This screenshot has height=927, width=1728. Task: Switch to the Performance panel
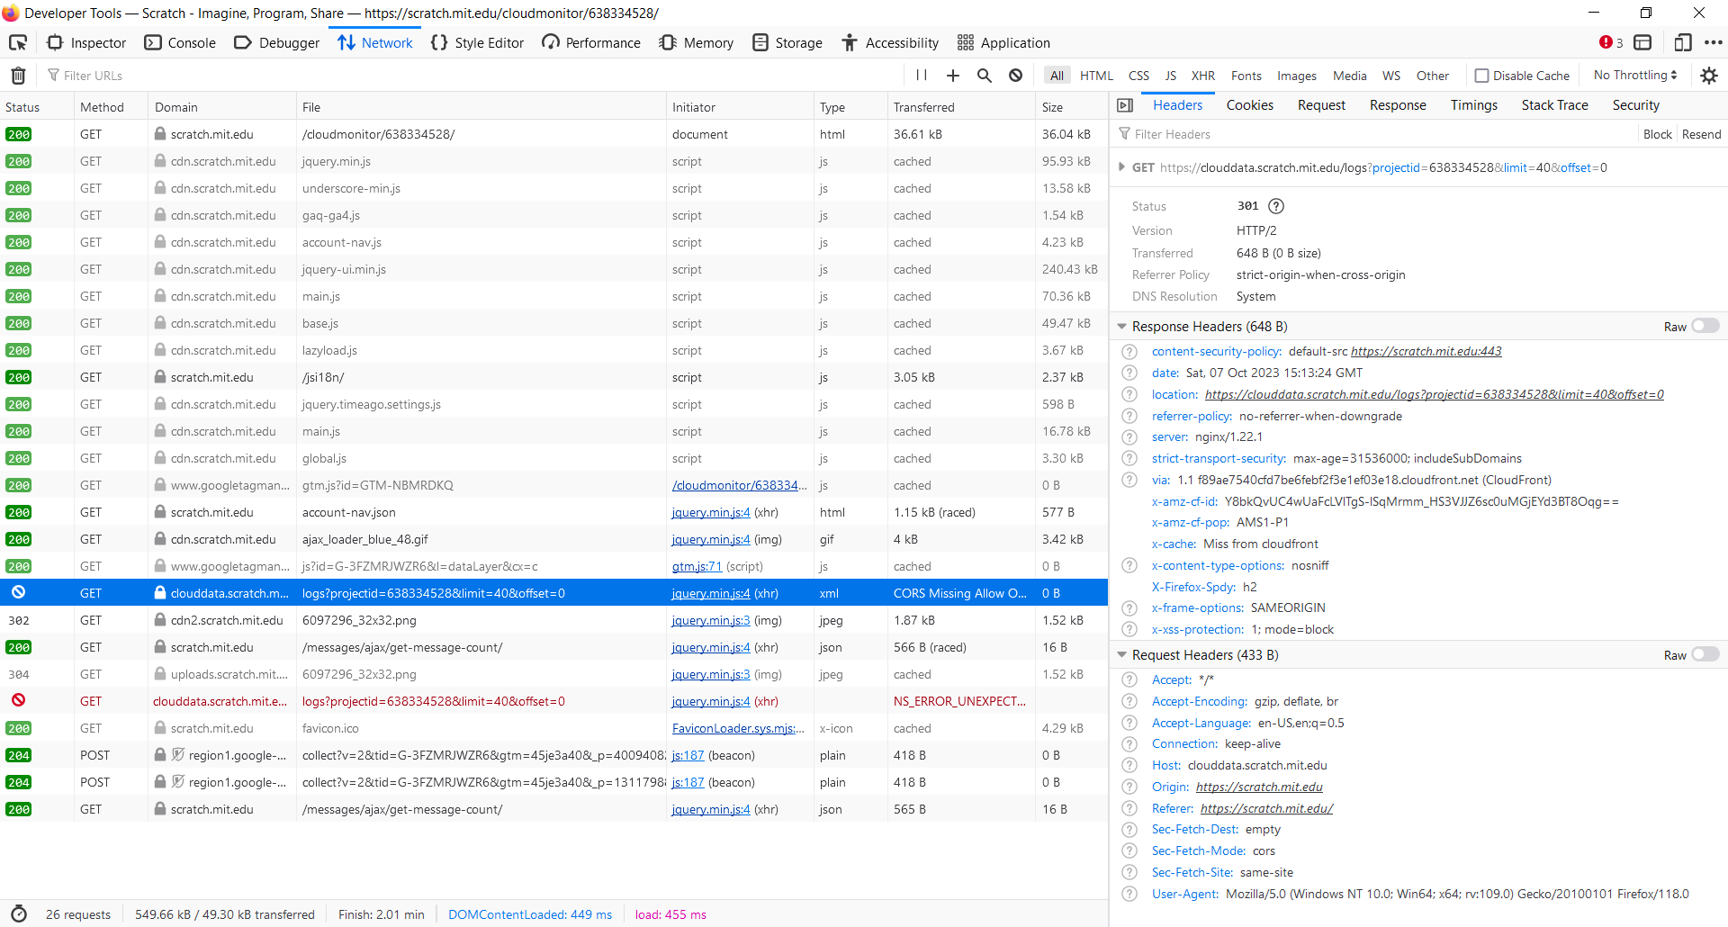[x=591, y=42]
